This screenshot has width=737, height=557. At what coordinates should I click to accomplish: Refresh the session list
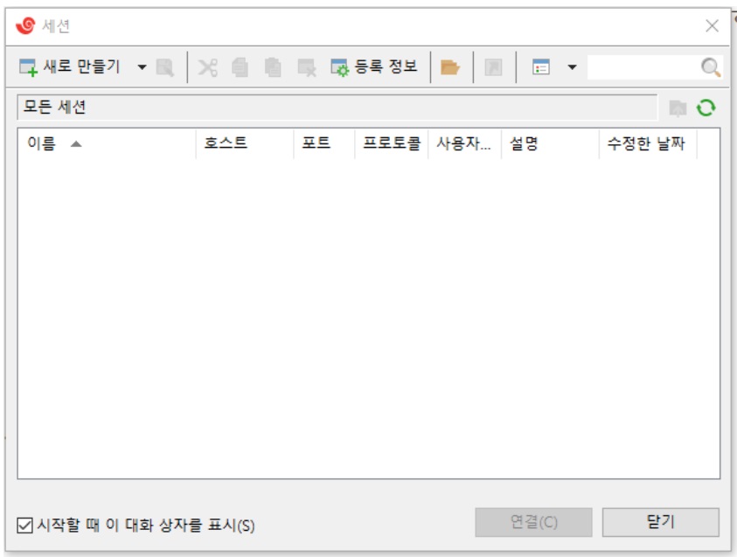pyautogui.click(x=706, y=108)
